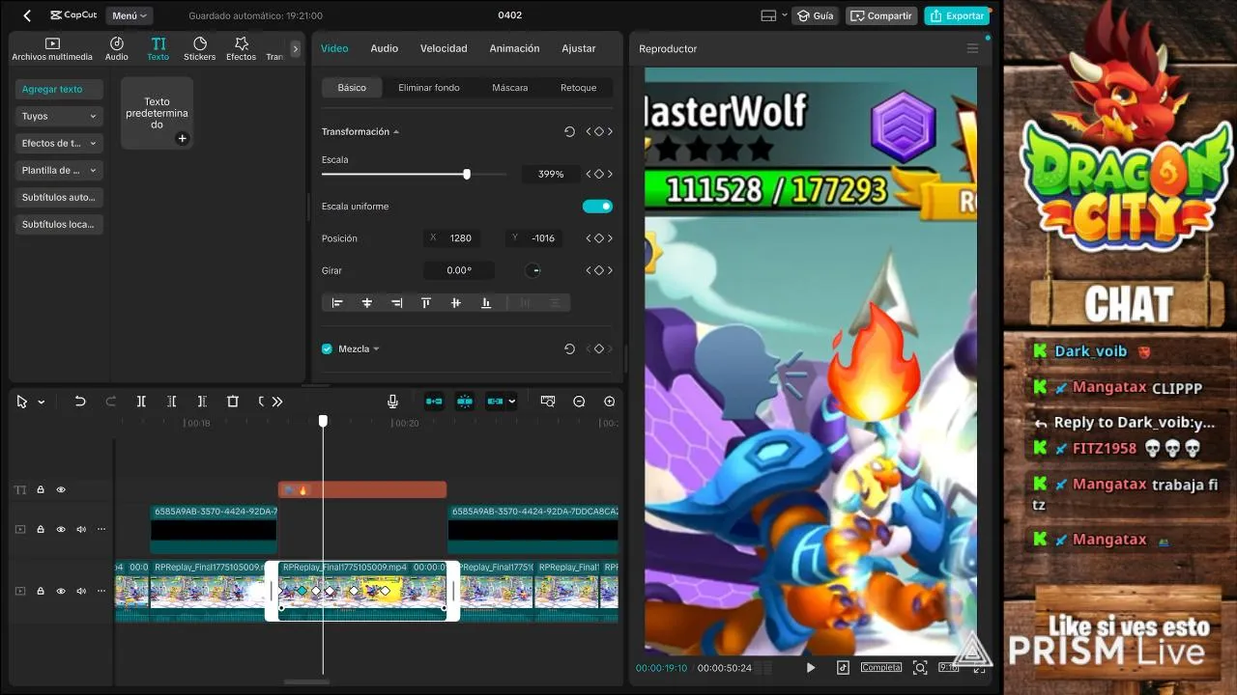
Task: Align clip to horizontal center
Action: click(x=367, y=303)
